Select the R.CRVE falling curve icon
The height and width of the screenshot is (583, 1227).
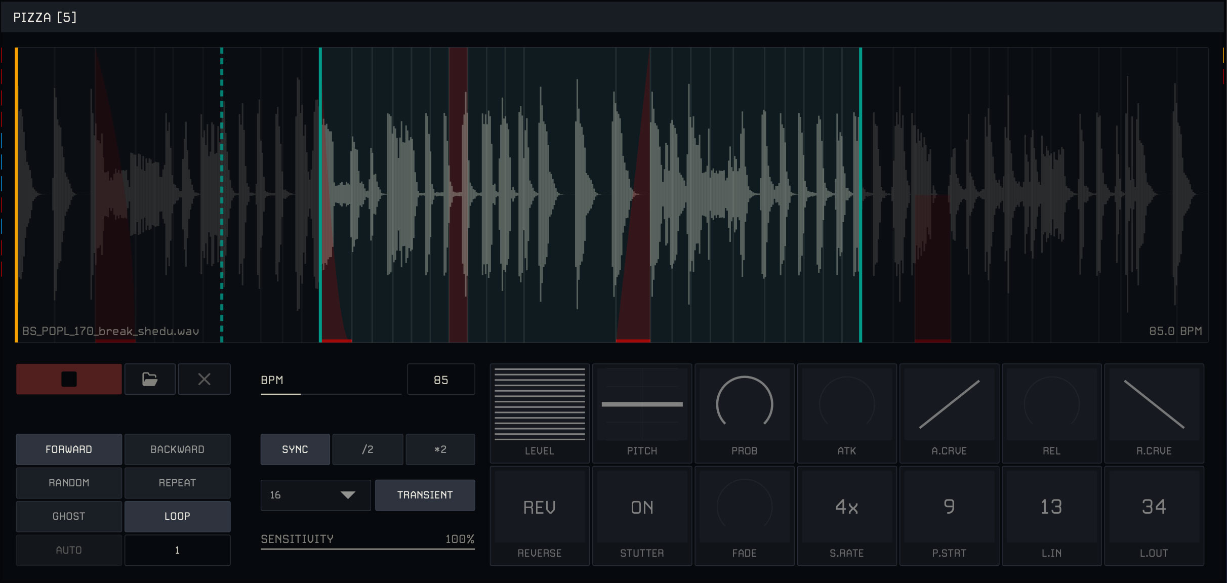click(1154, 404)
